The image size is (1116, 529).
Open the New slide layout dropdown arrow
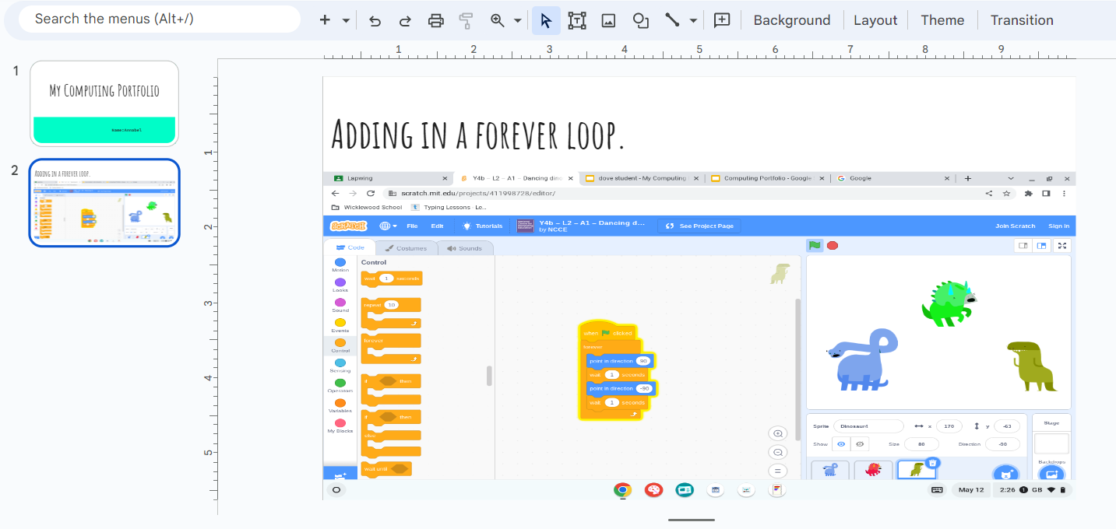(346, 20)
